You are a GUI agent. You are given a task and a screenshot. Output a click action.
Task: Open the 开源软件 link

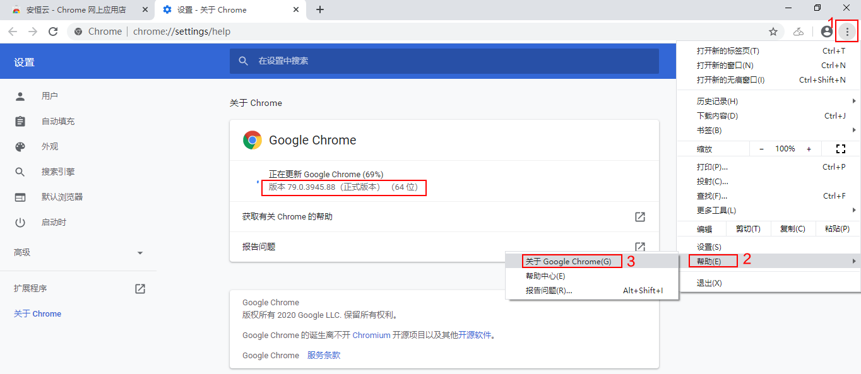475,336
